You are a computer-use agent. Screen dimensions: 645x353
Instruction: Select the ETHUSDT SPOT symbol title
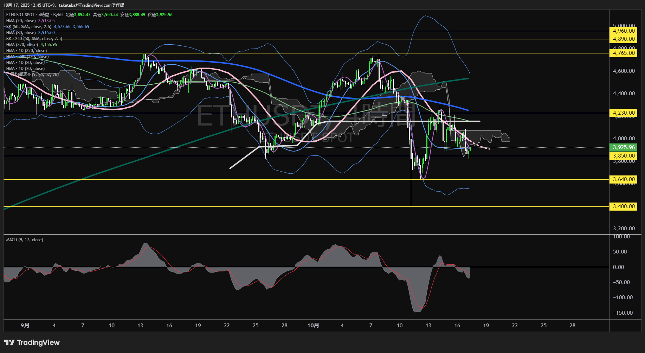(20, 15)
